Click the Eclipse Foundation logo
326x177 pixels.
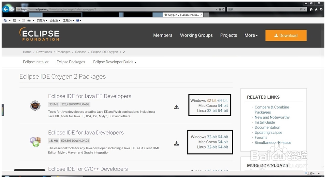coord(39,34)
